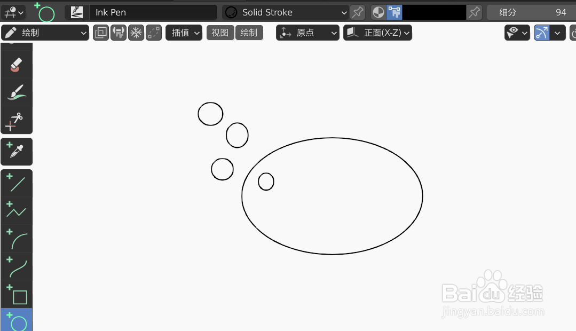Open the Draw mode dropdown
This screenshot has height=331, width=576.
point(45,33)
